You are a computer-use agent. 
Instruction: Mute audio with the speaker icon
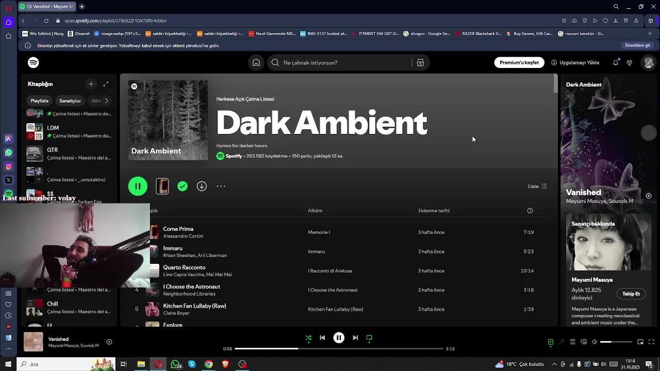[594, 342]
